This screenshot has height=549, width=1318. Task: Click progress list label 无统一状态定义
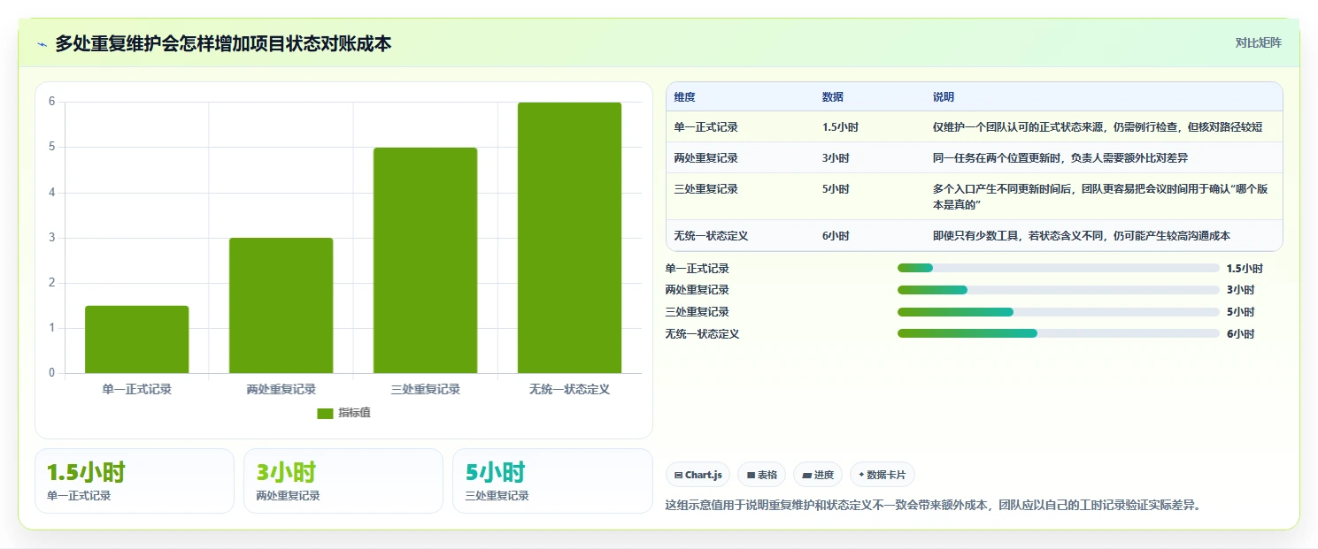(702, 334)
